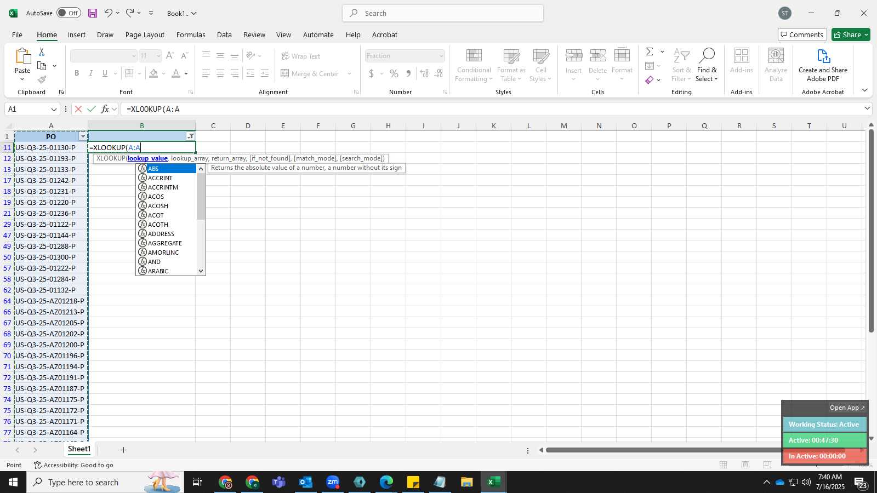Open the font size dropdown

pos(158,56)
